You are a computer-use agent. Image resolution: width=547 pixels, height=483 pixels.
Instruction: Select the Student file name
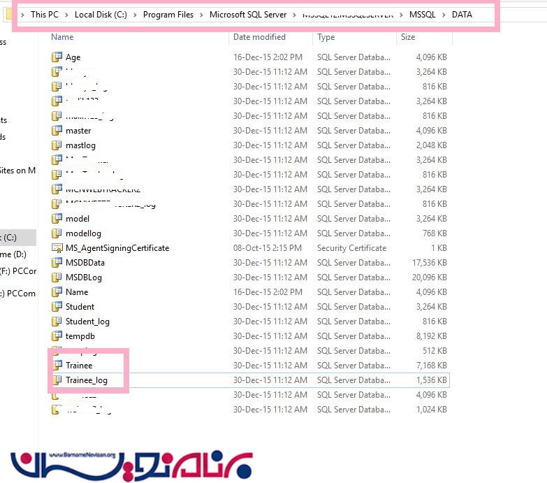tap(80, 306)
